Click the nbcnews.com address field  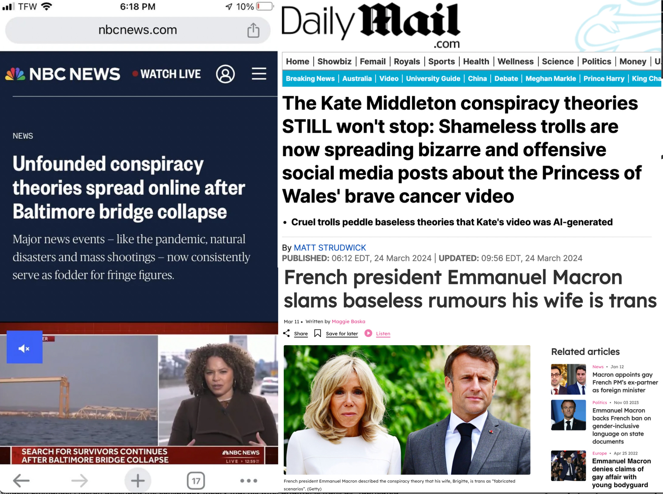[138, 30]
